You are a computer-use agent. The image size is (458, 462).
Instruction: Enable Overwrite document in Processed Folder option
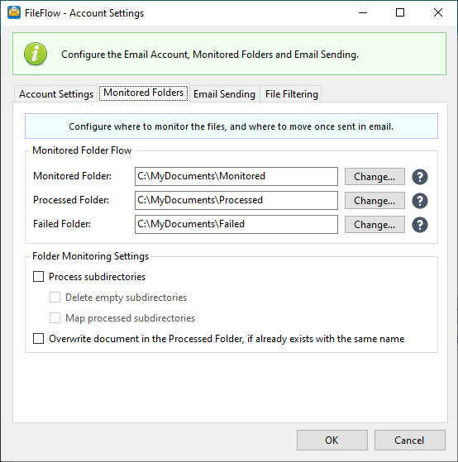38,339
